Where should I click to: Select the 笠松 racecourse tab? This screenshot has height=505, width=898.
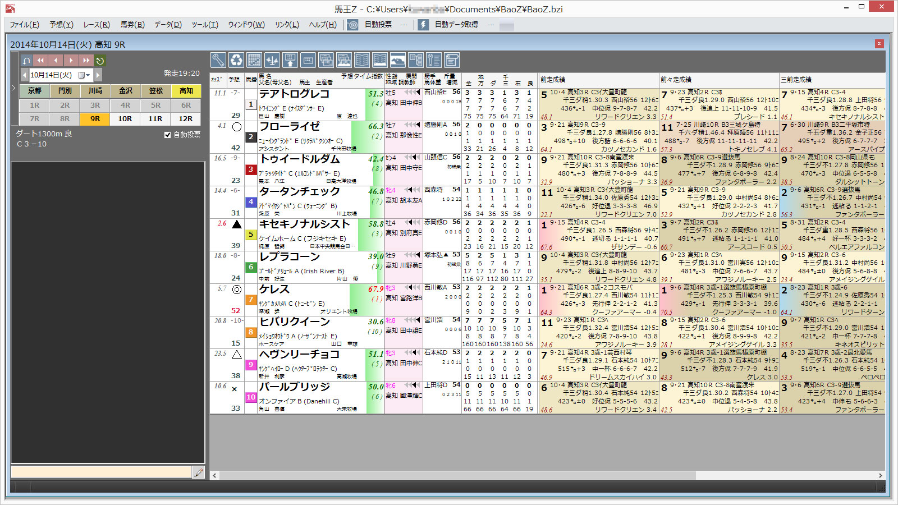click(156, 90)
